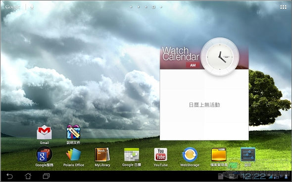Open the MyLibrary book app
292x182 pixels.
click(102, 154)
